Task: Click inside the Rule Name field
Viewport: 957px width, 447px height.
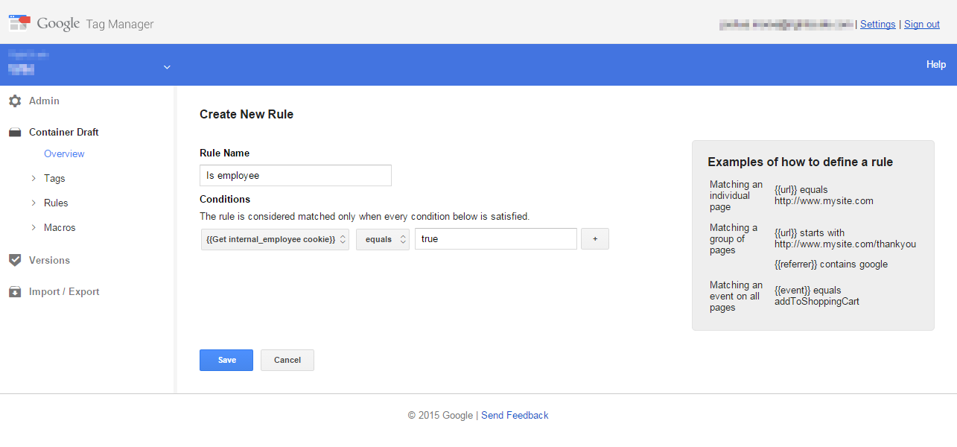Action: [295, 175]
